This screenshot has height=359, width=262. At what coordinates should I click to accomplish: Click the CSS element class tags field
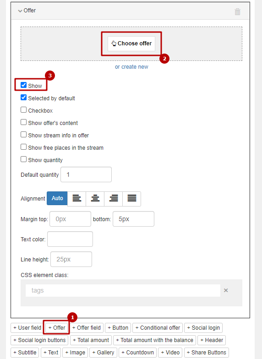click(123, 290)
